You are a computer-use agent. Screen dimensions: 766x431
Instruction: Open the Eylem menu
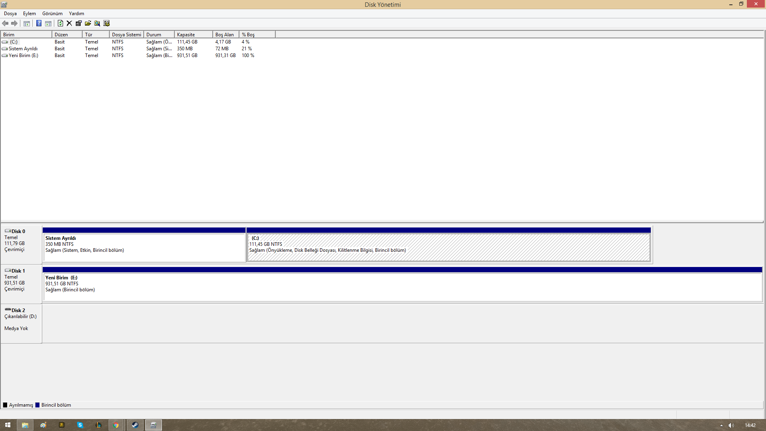click(x=29, y=14)
